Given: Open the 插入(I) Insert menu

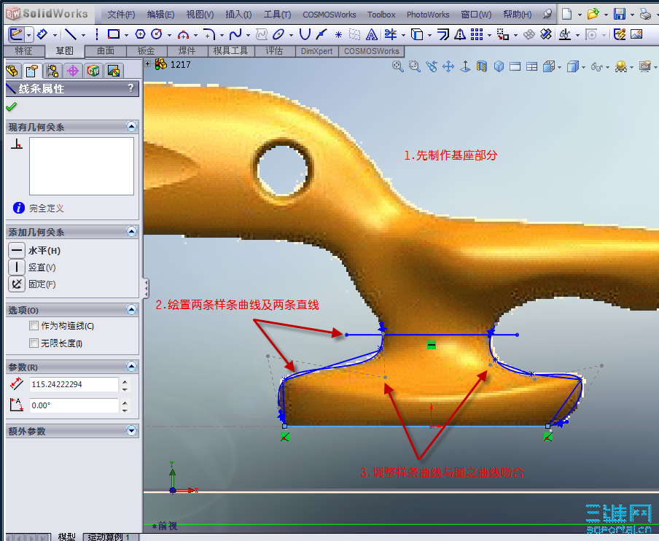Looking at the screenshot, I should 238,15.
